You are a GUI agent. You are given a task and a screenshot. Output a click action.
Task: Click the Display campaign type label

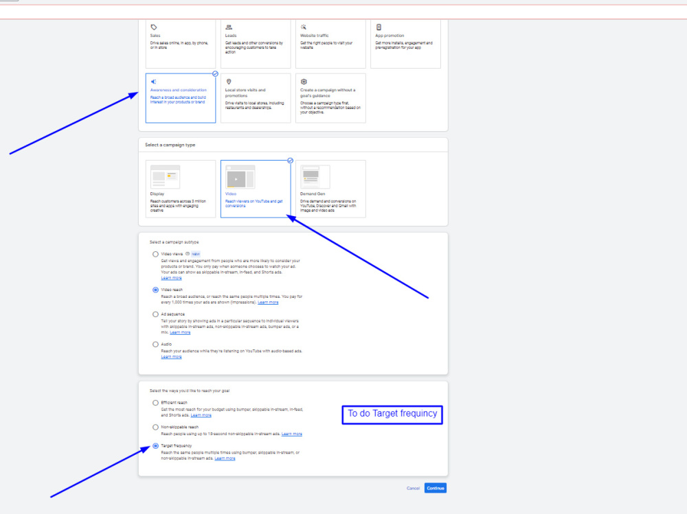[157, 194]
